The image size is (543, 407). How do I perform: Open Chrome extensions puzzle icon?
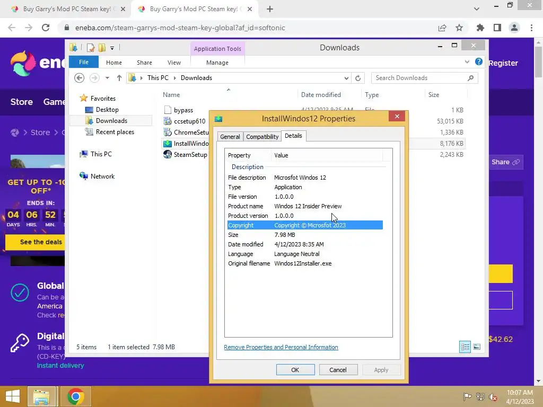tap(480, 28)
